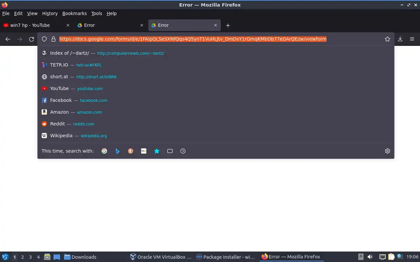
Task: Open the volume speaker tray icon
Action: pyautogui.click(x=370, y=257)
